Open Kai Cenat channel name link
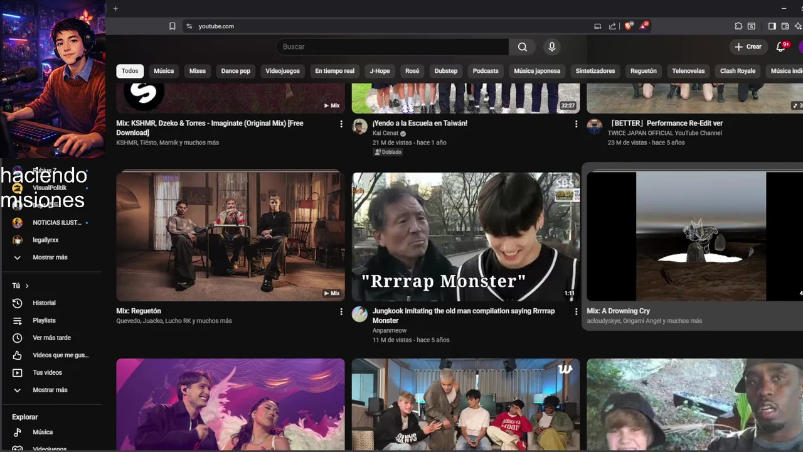This screenshot has width=803, height=452. [386, 133]
